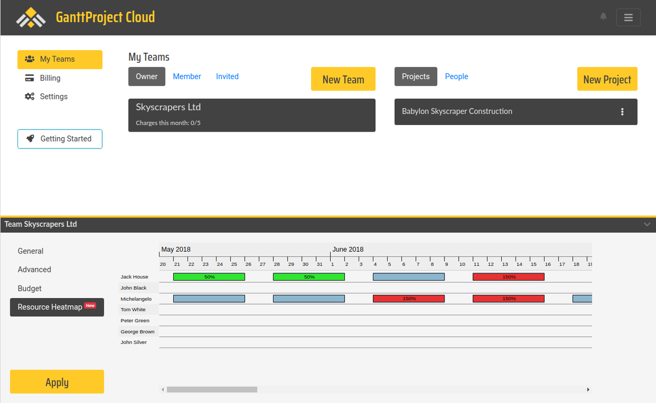Select the John Black resource row label
This screenshot has width=656, height=403.
134,288
